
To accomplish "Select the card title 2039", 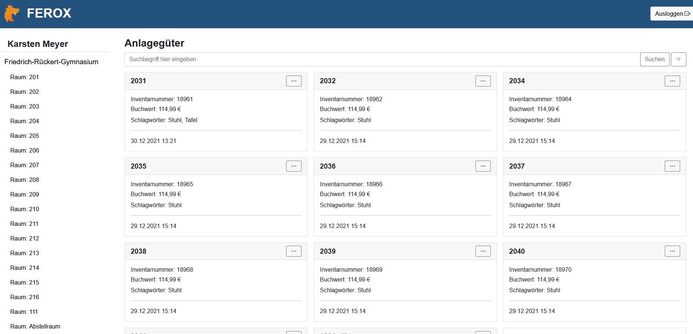I will pyautogui.click(x=328, y=251).
